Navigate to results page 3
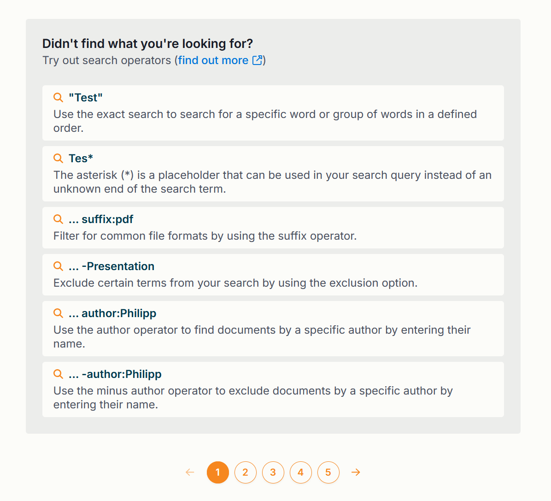The image size is (551, 501). click(273, 472)
